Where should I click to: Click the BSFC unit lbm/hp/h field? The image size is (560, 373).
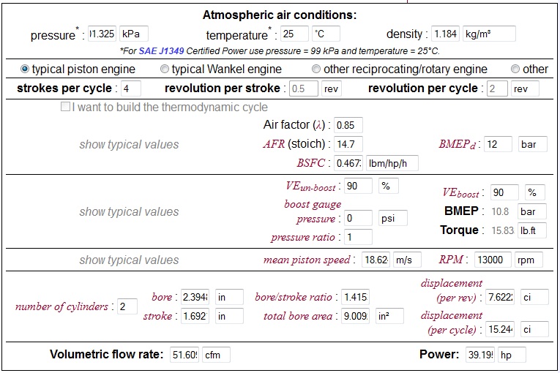[392, 162]
